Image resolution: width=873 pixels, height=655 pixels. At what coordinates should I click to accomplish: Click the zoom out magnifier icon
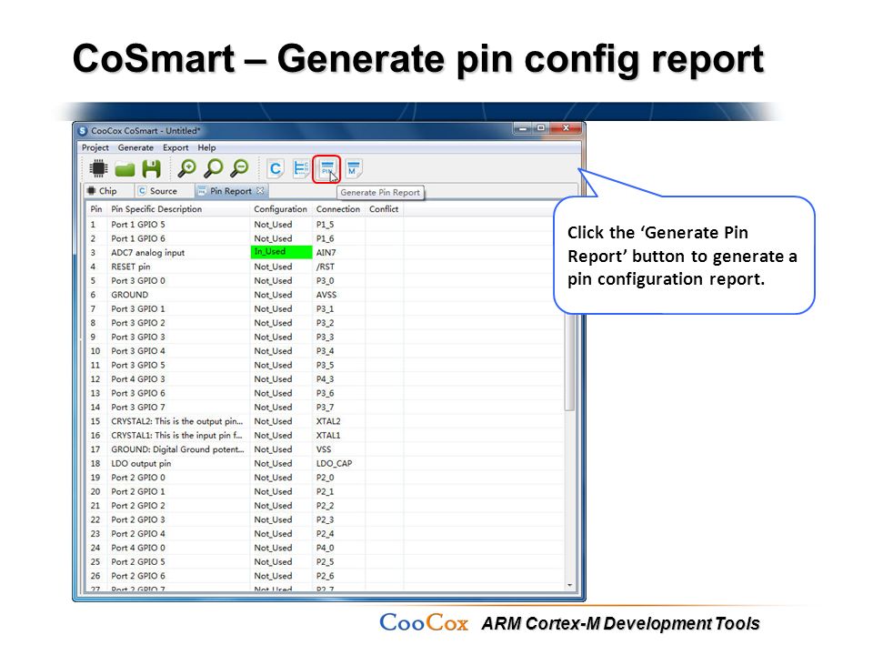[239, 168]
